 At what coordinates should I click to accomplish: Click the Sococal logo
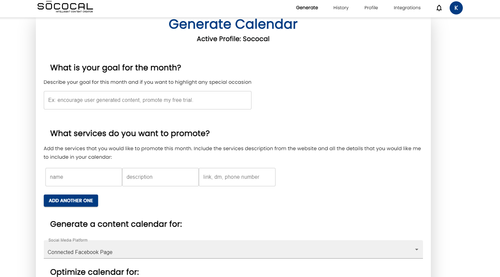(65, 7)
